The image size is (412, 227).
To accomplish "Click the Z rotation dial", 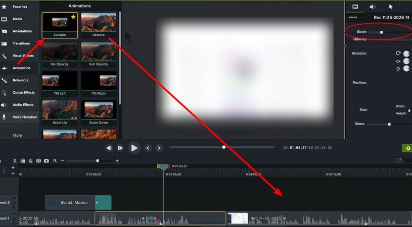I will point(406,54).
